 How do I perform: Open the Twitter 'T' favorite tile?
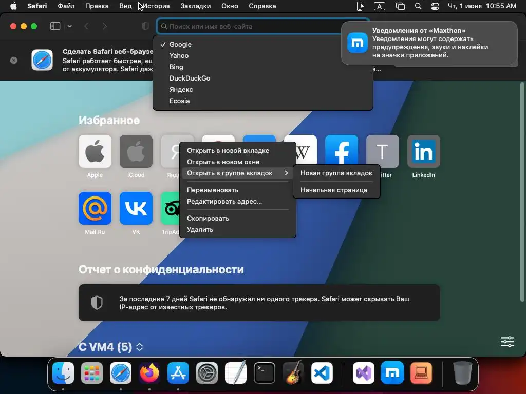pyautogui.click(x=382, y=150)
